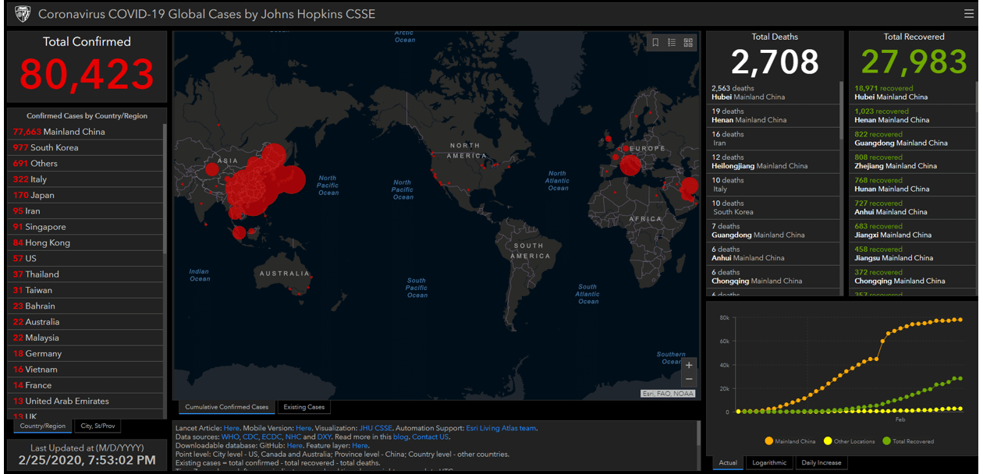Click the '16 deaths Iran' entry
This screenshot has width=983, height=474.
773,139
